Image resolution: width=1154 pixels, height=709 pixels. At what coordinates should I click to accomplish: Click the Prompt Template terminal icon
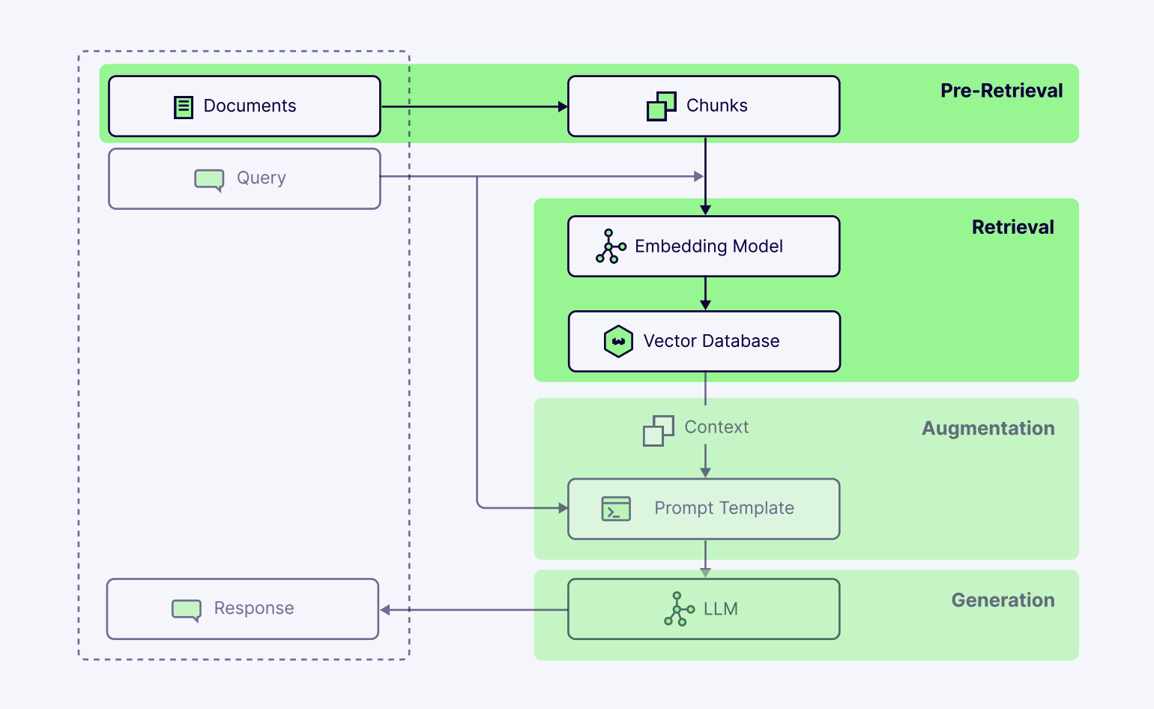click(x=616, y=509)
